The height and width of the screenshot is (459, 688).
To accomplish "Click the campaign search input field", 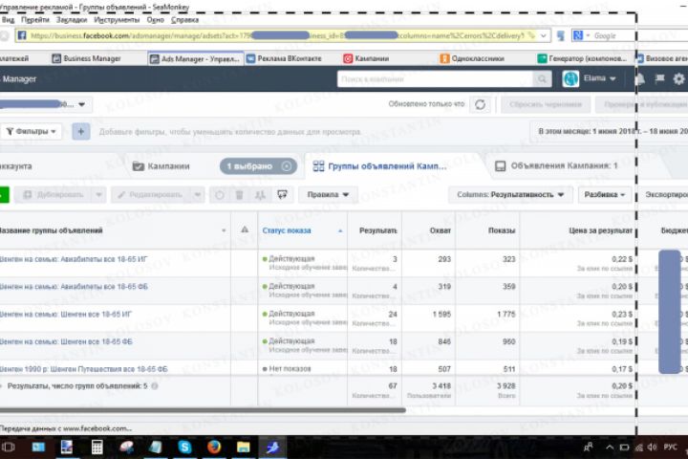I will point(436,79).
